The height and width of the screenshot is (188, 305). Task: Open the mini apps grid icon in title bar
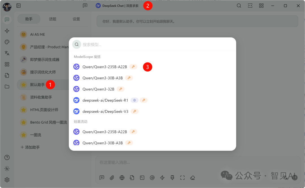pos(261,6)
